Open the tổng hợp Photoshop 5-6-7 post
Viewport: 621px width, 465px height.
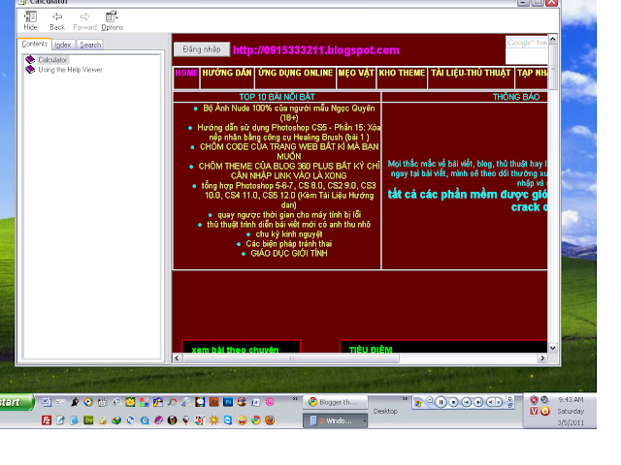pyautogui.click(x=289, y=196)
